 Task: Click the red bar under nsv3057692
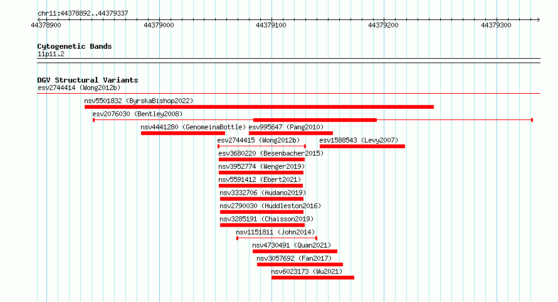pyautogui.click(x=300, y=264)
